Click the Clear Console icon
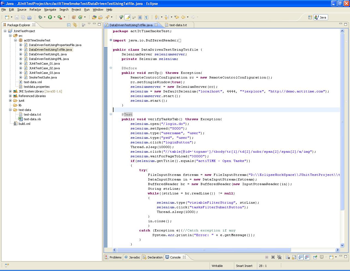 click(288, 257)
